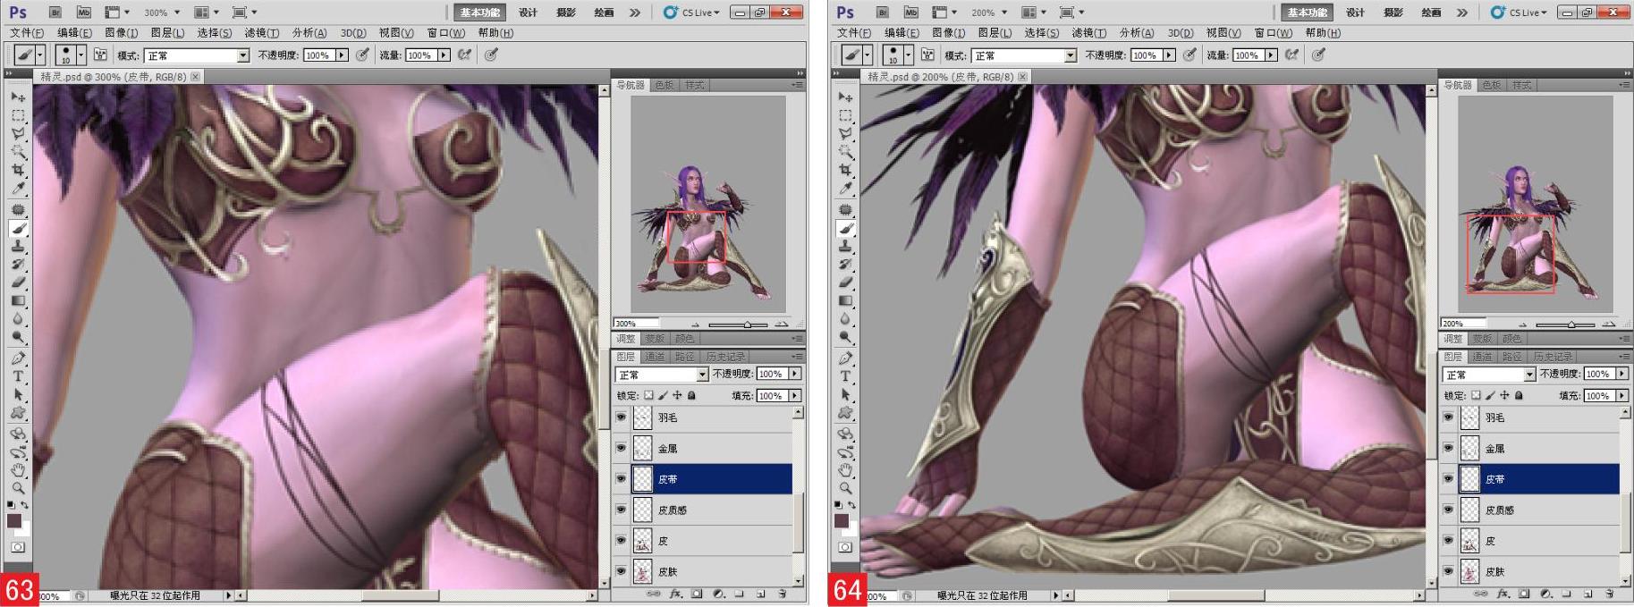Open the 文件(F) menu in left window
The image size is (1634, 607).
(27, 33)
